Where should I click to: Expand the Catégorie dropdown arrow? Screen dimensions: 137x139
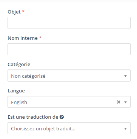point(125,76)
